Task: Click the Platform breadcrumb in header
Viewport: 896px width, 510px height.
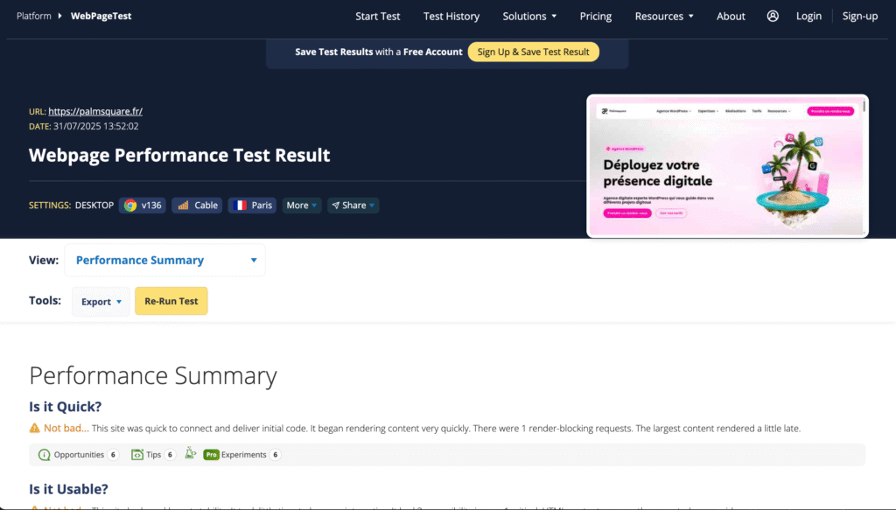Action: 34,16
